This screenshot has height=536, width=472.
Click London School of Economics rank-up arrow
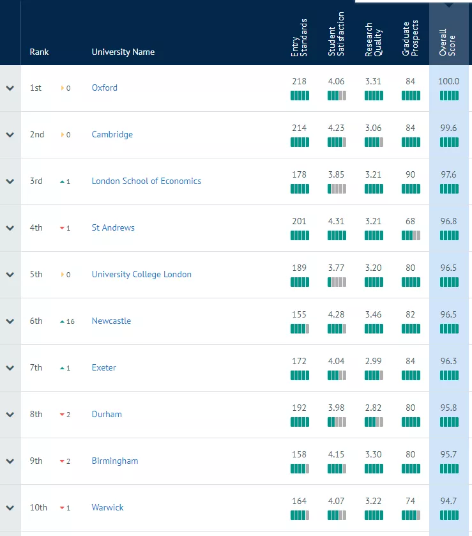click(62, 182)
